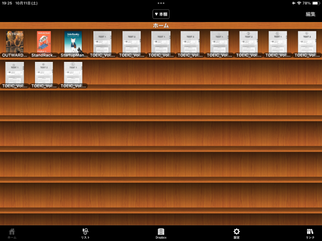This screenshot has width=322, height=241.
Task: Tap the リンク books icon
Action: point(310,232)
